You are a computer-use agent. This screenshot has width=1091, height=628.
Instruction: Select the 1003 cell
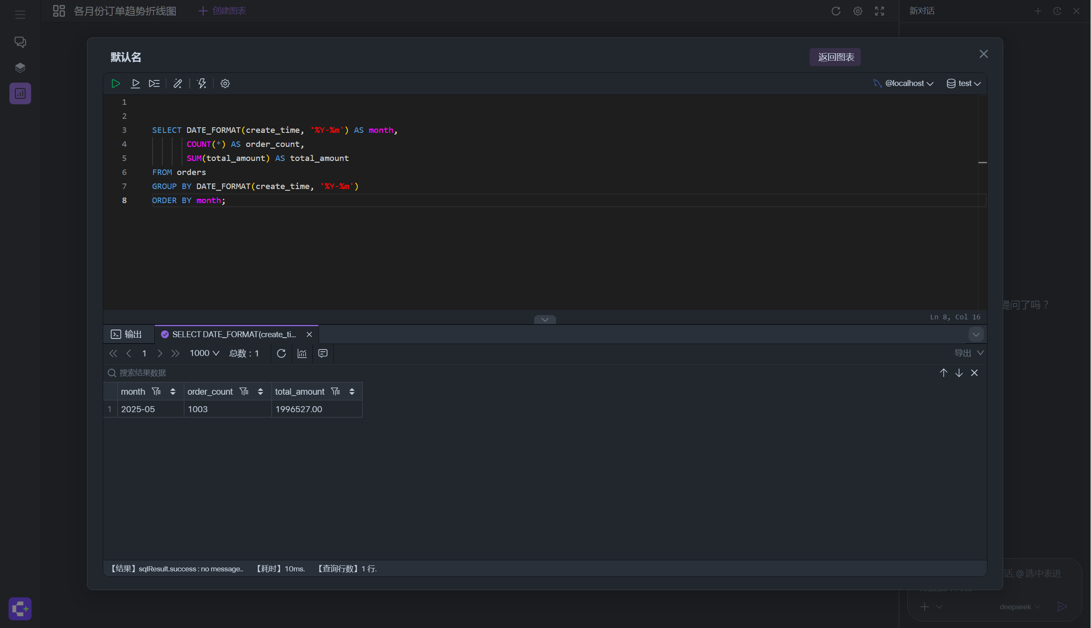pos(228,409)
